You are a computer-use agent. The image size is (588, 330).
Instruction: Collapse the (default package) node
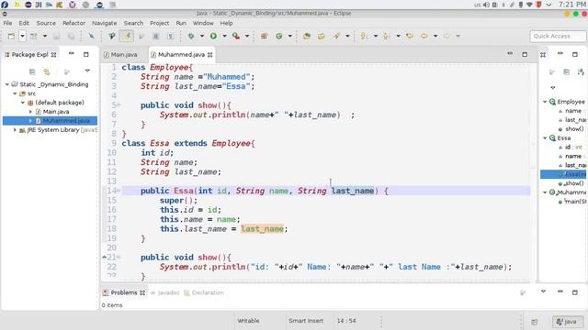[23, 103]
